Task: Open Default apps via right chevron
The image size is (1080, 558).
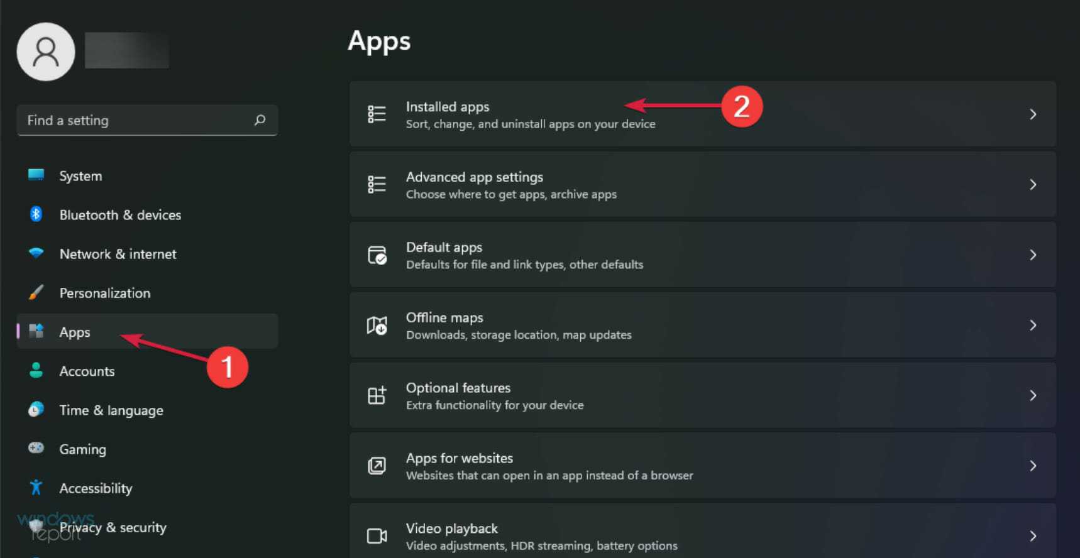Action: [x=1032, y=255]
